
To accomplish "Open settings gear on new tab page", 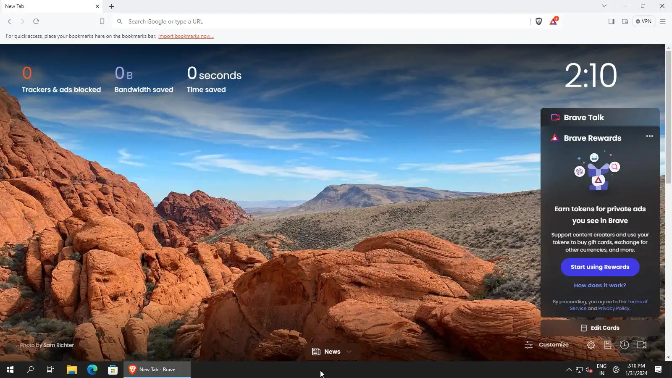I will pyautogui.click(x=591, y=345).
